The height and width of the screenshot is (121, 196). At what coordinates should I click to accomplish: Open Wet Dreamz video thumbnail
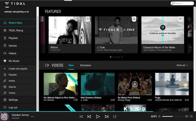[x=98, y=84]
